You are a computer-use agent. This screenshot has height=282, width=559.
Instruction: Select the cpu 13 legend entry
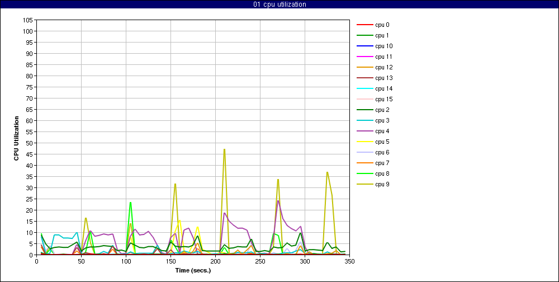[x=375, y=78]
